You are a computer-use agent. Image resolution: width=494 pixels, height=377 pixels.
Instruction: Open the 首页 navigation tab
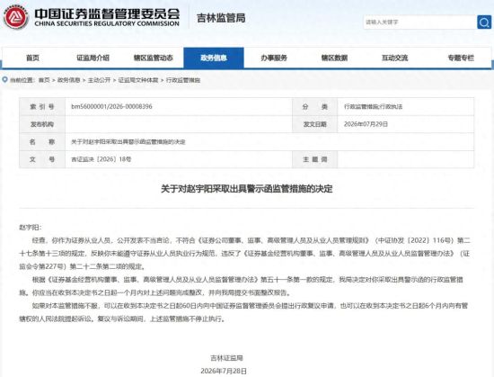(x=32, y=58)
